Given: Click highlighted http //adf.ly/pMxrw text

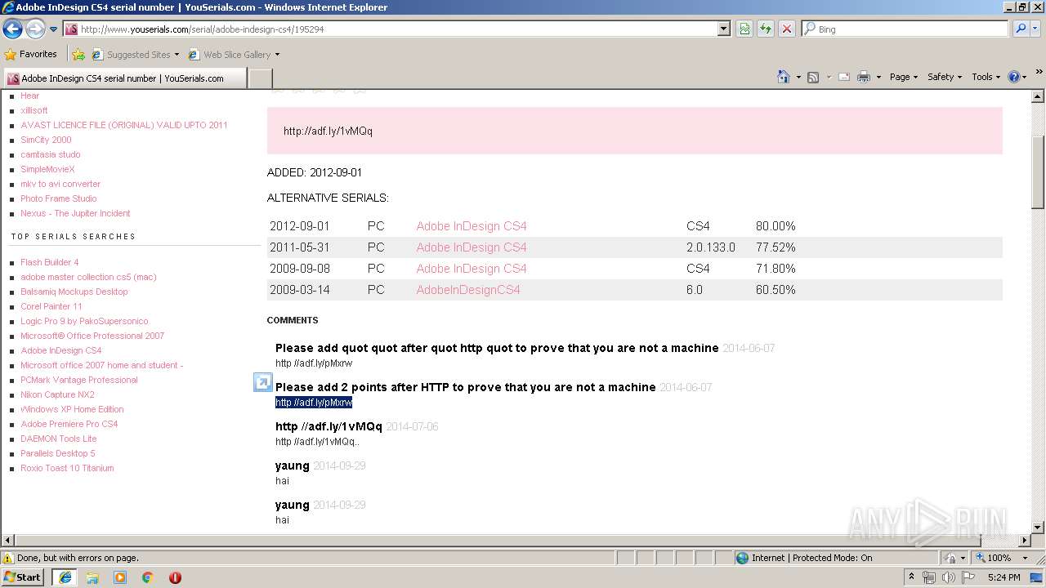Looking at the screenshot, I should (x=314, y=403).
